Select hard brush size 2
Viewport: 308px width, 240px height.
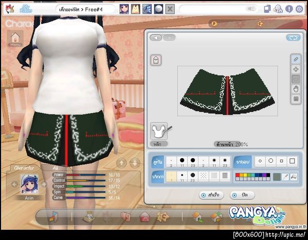(x=171, y=162)
